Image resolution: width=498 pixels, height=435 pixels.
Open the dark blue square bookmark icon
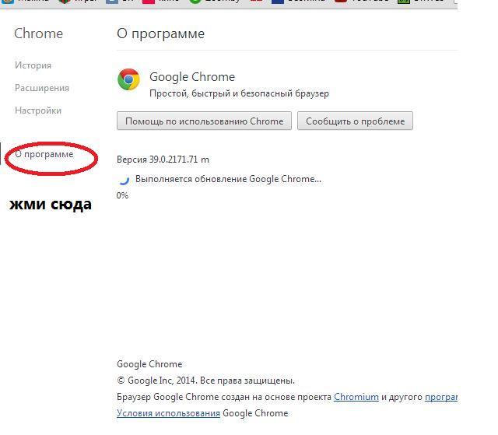click(278, 2)
